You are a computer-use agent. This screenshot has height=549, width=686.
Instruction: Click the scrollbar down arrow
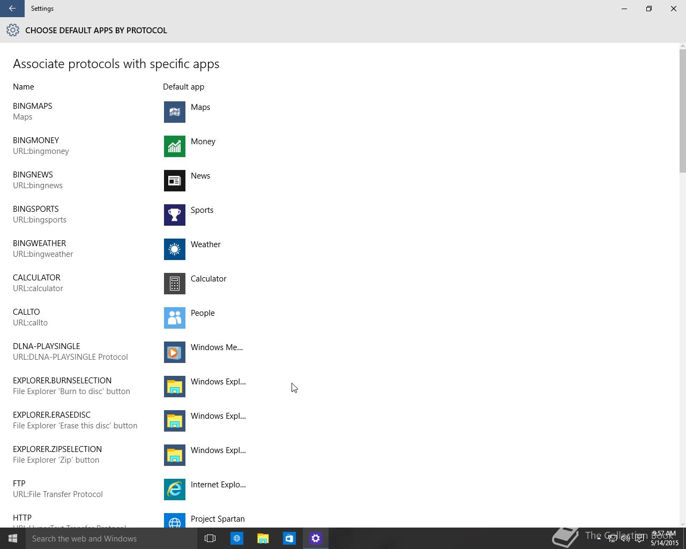pos(682,524)
